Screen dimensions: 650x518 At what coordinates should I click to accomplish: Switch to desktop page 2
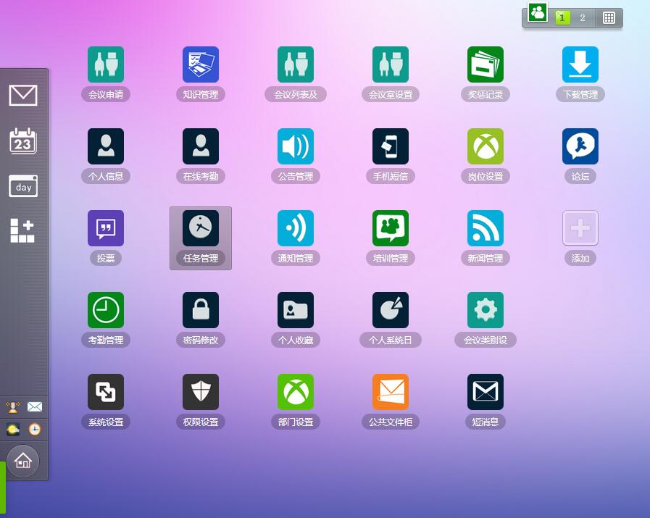[583, 18]
